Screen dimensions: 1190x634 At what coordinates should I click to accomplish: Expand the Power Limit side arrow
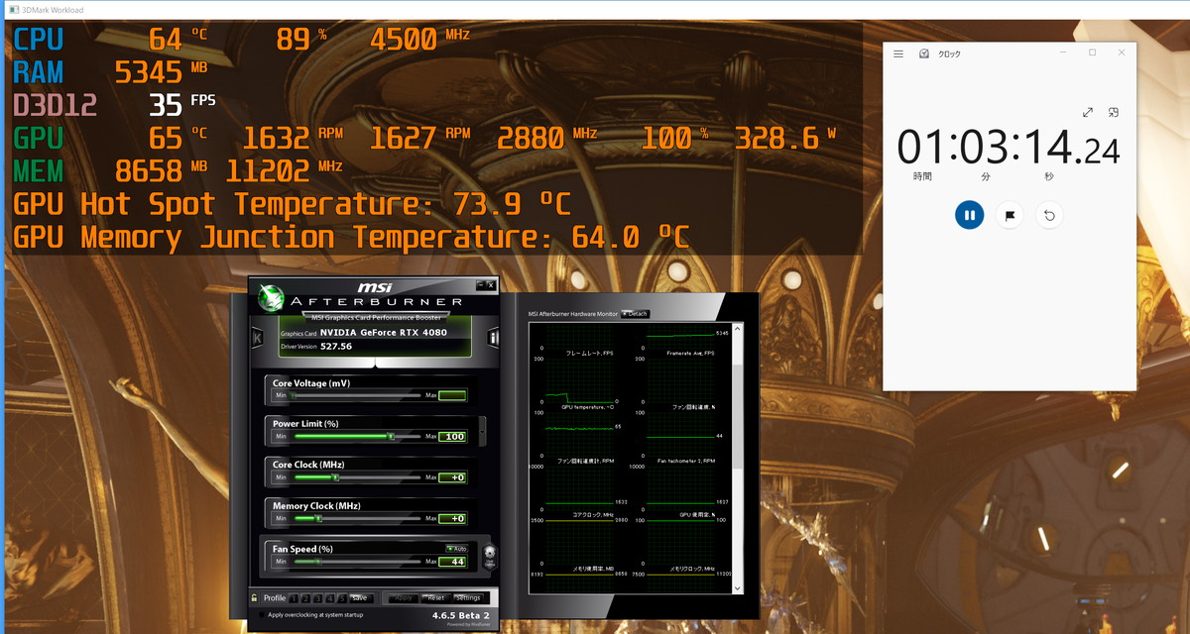[x=482, y=430]
